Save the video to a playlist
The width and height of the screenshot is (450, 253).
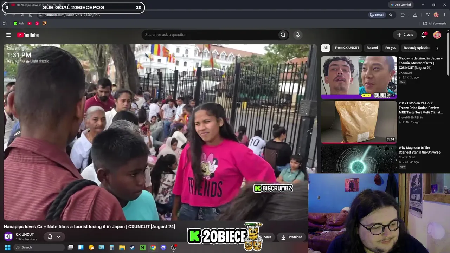click(268, 237)
